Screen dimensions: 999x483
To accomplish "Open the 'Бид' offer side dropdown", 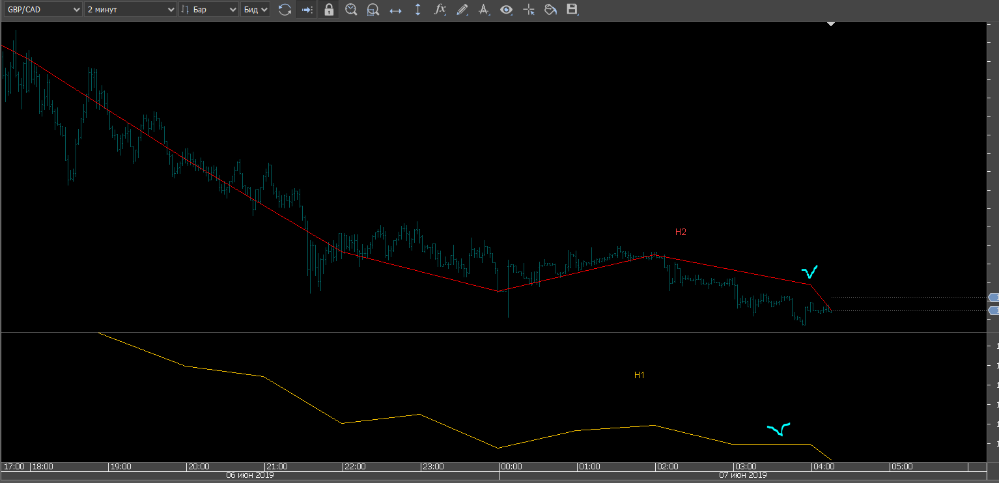I will point(255,10).
